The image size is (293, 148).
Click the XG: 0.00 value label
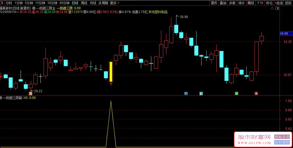click(29, 98)
